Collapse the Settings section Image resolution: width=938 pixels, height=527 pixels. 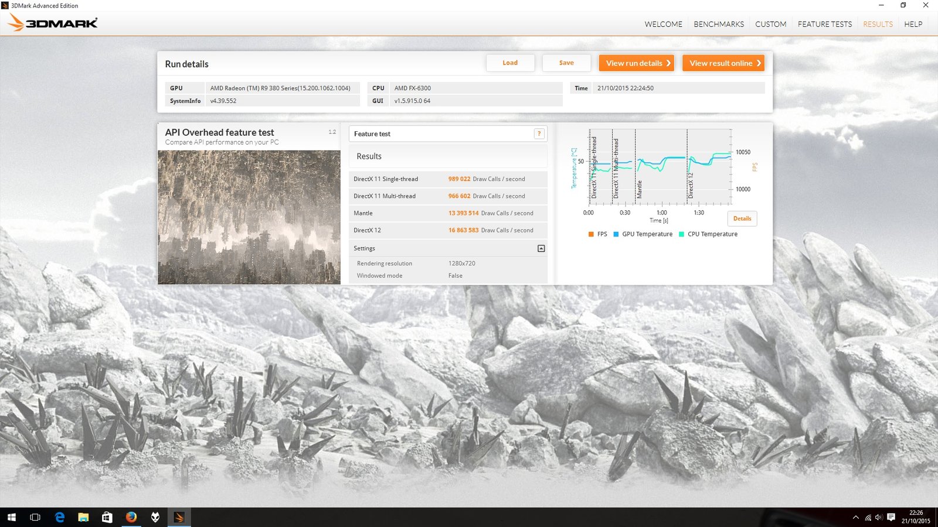541,248
